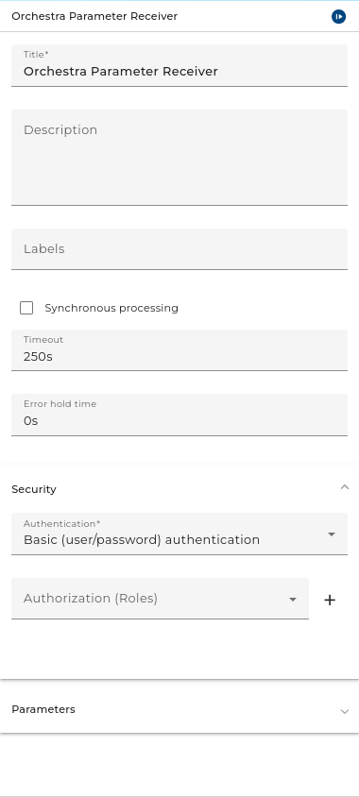Click the Orchestra Parameter Receiver panel header

pyautogui.click(x=94, y=16)
